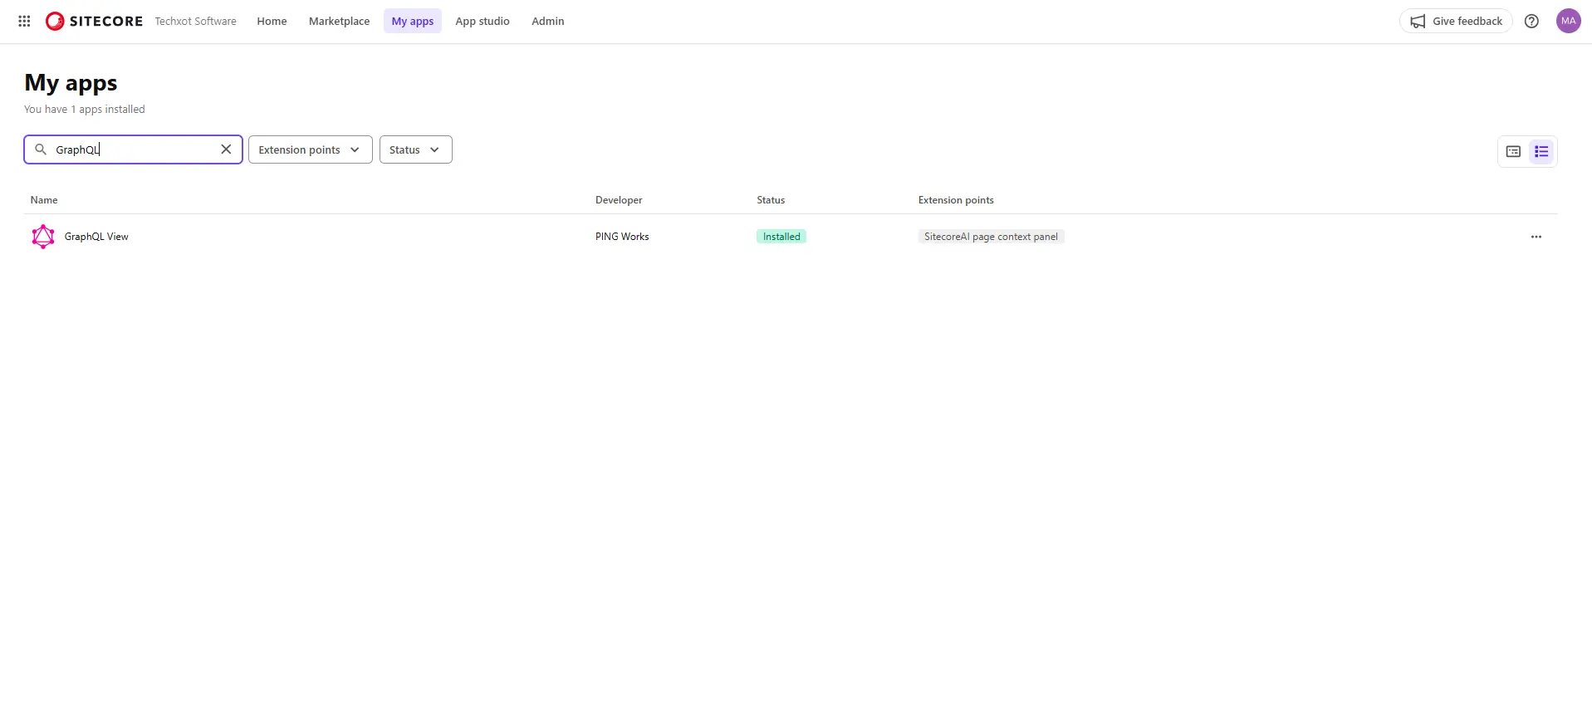Open the App studio tab
This screenshot has height=720, width=1592.
(x=482, y=22)
